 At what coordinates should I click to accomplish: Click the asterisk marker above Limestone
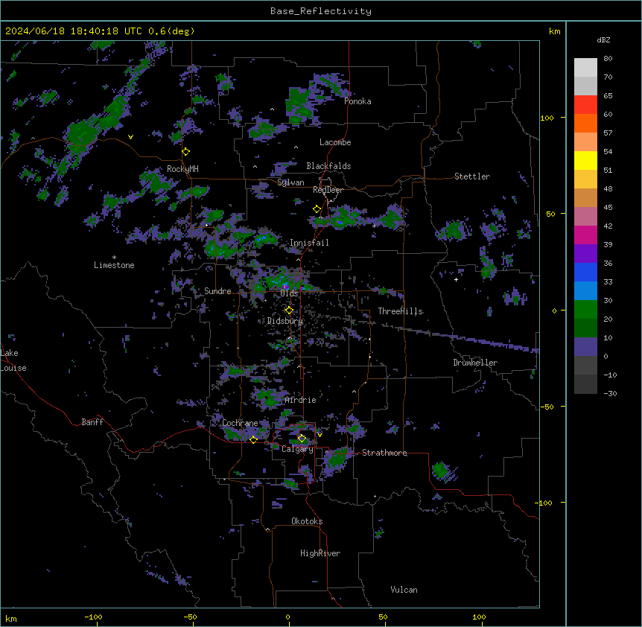[114, 258]
